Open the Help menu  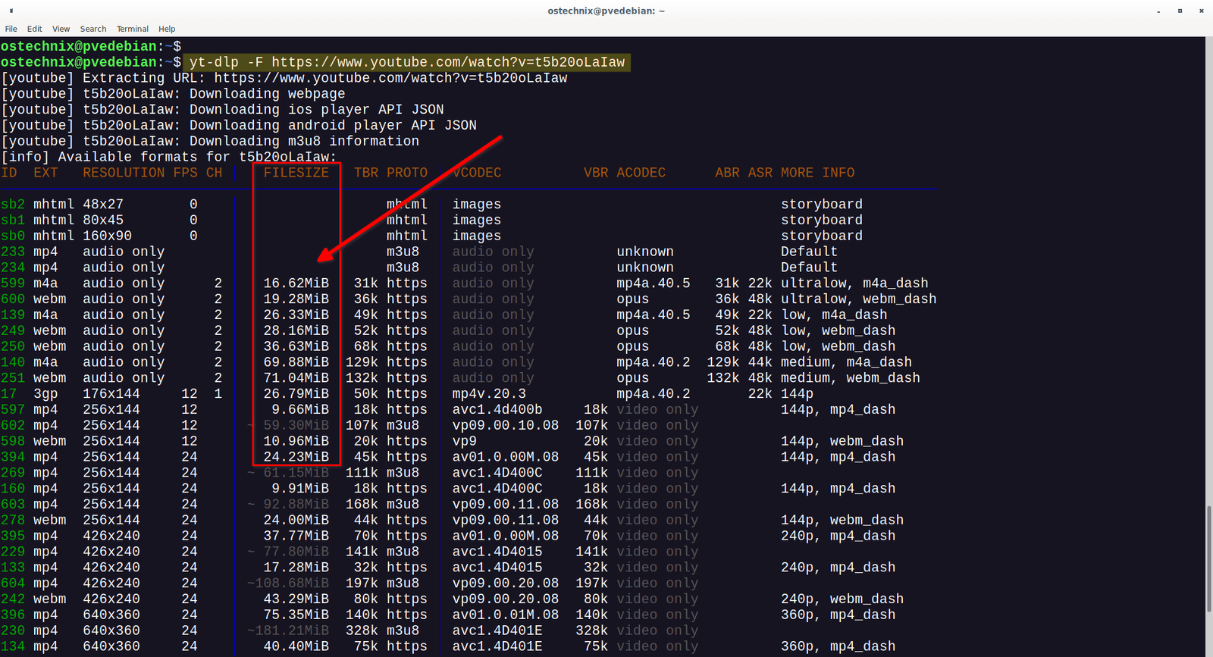[167, 29]
